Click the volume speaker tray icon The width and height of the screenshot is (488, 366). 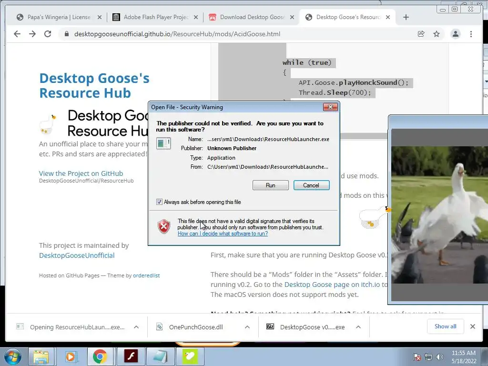point(439,357)
